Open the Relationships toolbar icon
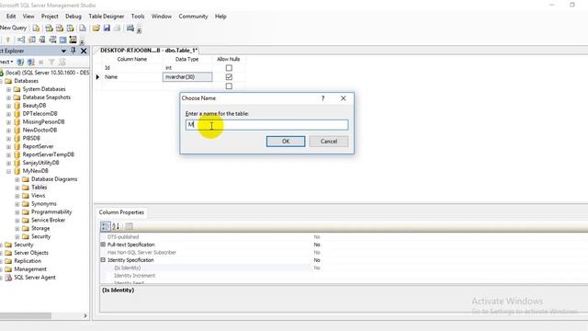 click(21, 40)
